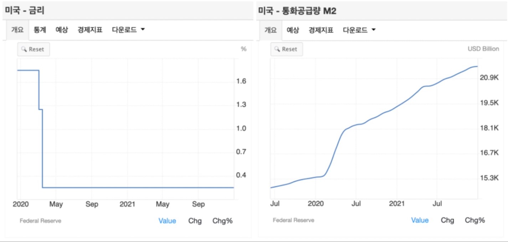Switch to 통계 tab in interest rate panel
This screenshot has height=242, width=508.
coord(40,30)
